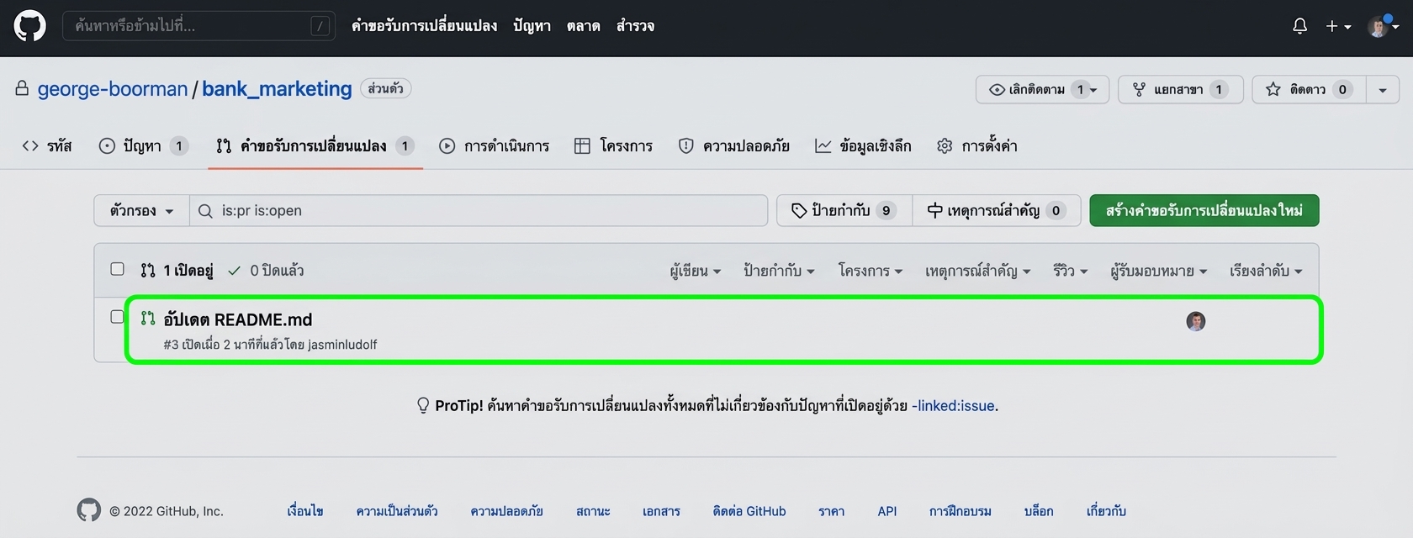The image size is (1413, 538).
Task: Open the เอกสาร footer link
Action: tap(661, 511)
